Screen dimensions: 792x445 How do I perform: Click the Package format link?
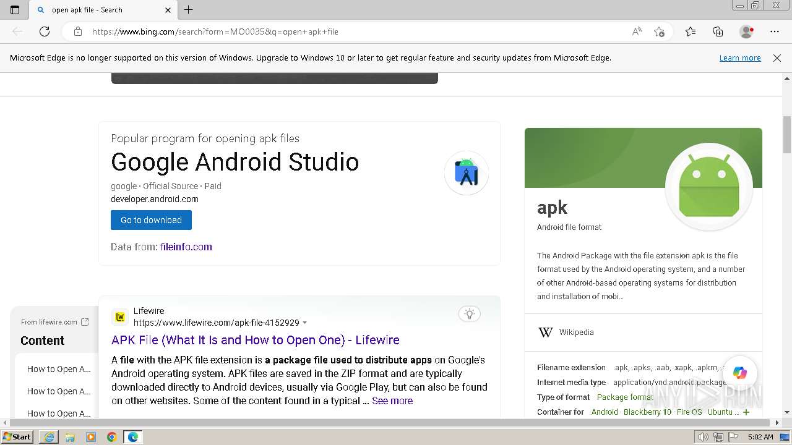625,397
